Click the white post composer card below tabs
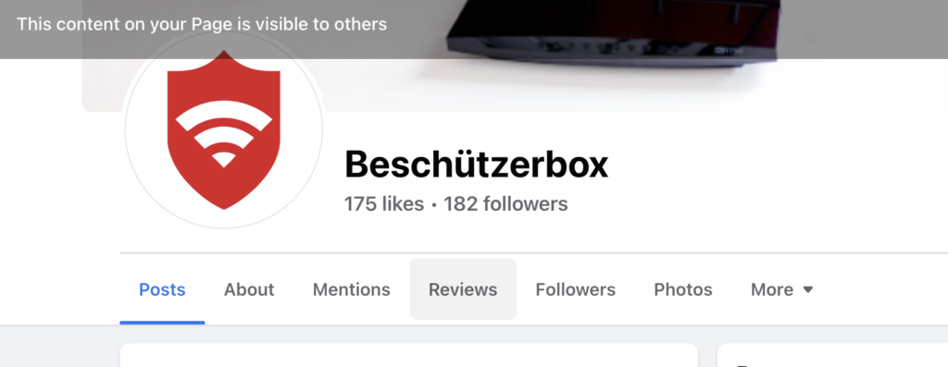Viewport: 948px width, 367px height. point(408,356)
